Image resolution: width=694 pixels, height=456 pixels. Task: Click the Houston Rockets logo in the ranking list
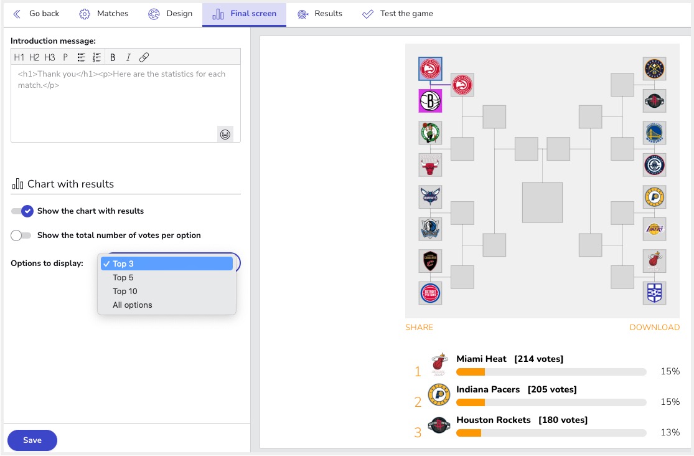tap(439, 425)
